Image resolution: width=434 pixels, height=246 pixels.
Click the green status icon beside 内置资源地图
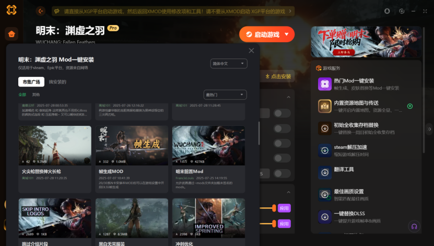410,106
